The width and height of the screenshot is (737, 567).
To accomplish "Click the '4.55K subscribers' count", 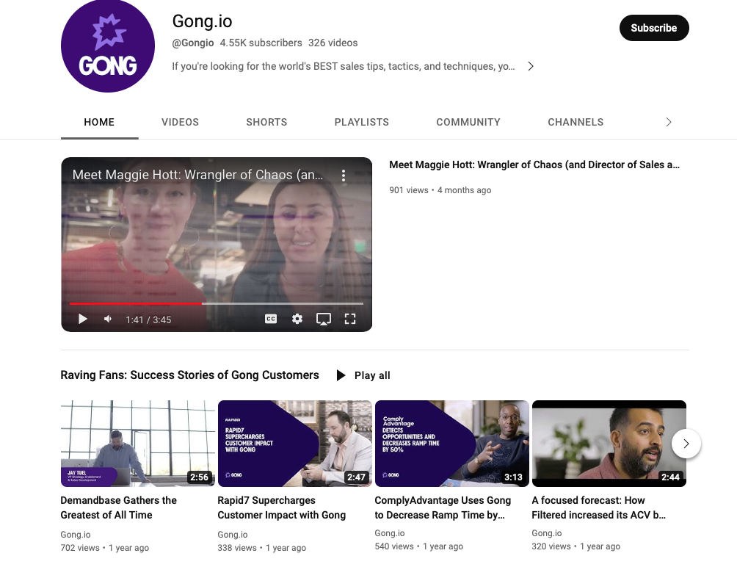I will click(261, 43).
